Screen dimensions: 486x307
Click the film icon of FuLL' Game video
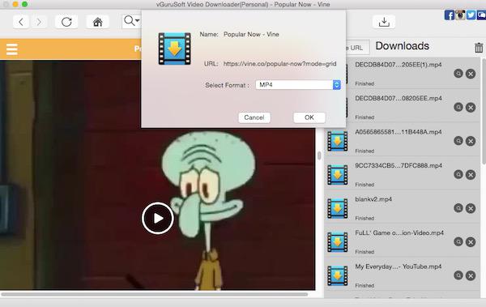[338, 242]
